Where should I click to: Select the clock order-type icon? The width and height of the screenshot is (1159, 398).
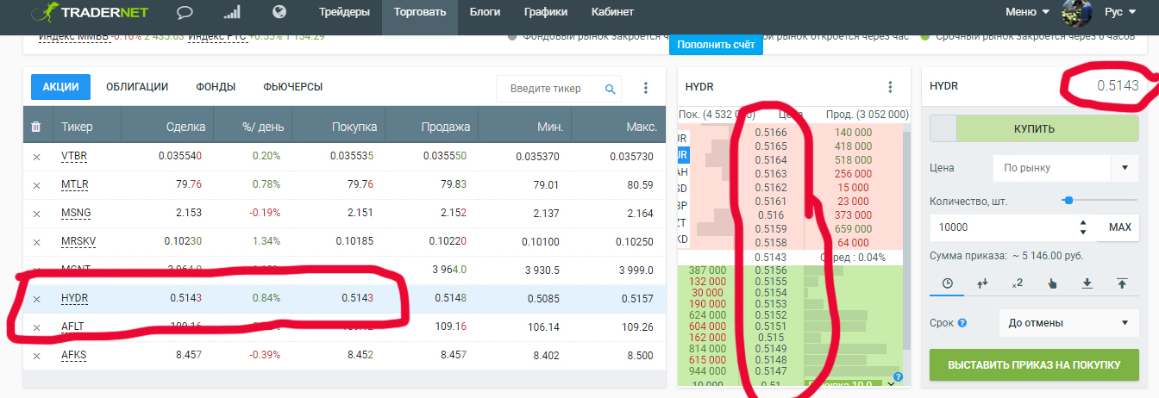(x=948, y=283)
